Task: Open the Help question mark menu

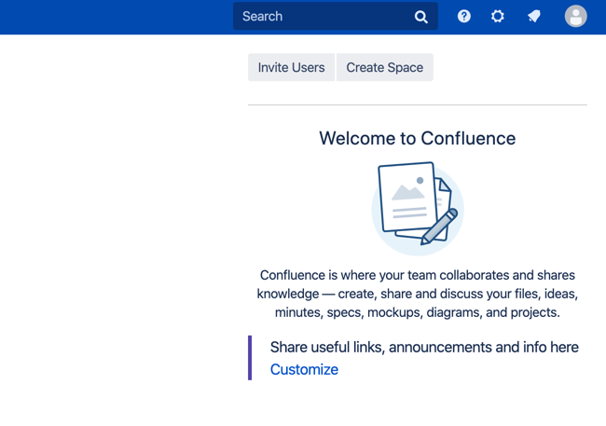Action: pyautogui.click(x=463, y=16)
